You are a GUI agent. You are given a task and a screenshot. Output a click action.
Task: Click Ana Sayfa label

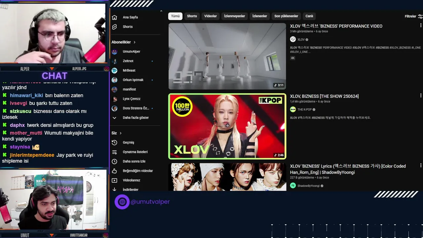[130, 17]
